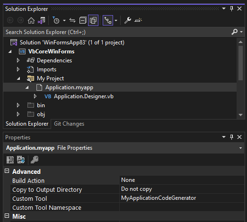Click the empty Custom Tool Namespace field

[x=182, y=207]
